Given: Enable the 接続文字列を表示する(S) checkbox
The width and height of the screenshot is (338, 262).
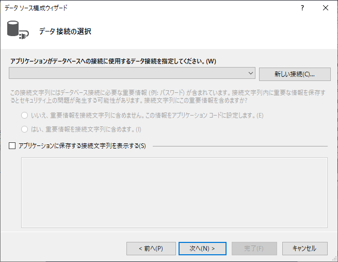Looking at the screenshot, I should [x=12, y=146].
